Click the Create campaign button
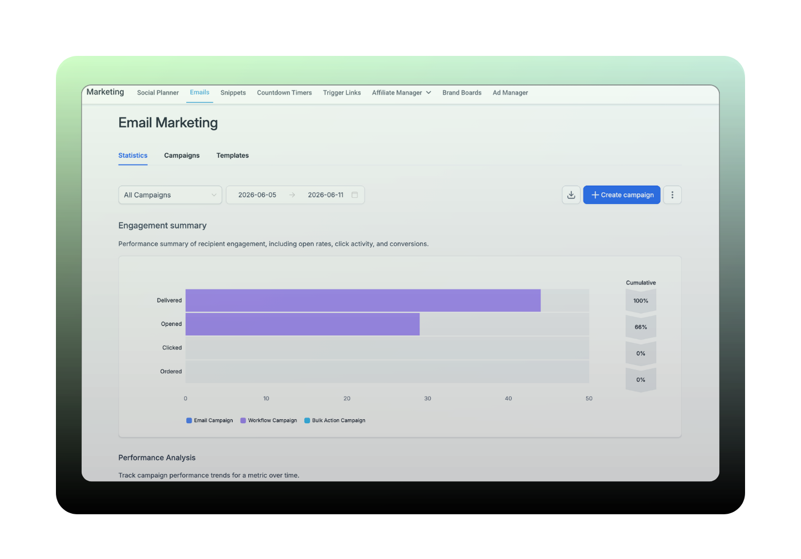This screenshot has width=801, height=559. (x=621, y=195)
